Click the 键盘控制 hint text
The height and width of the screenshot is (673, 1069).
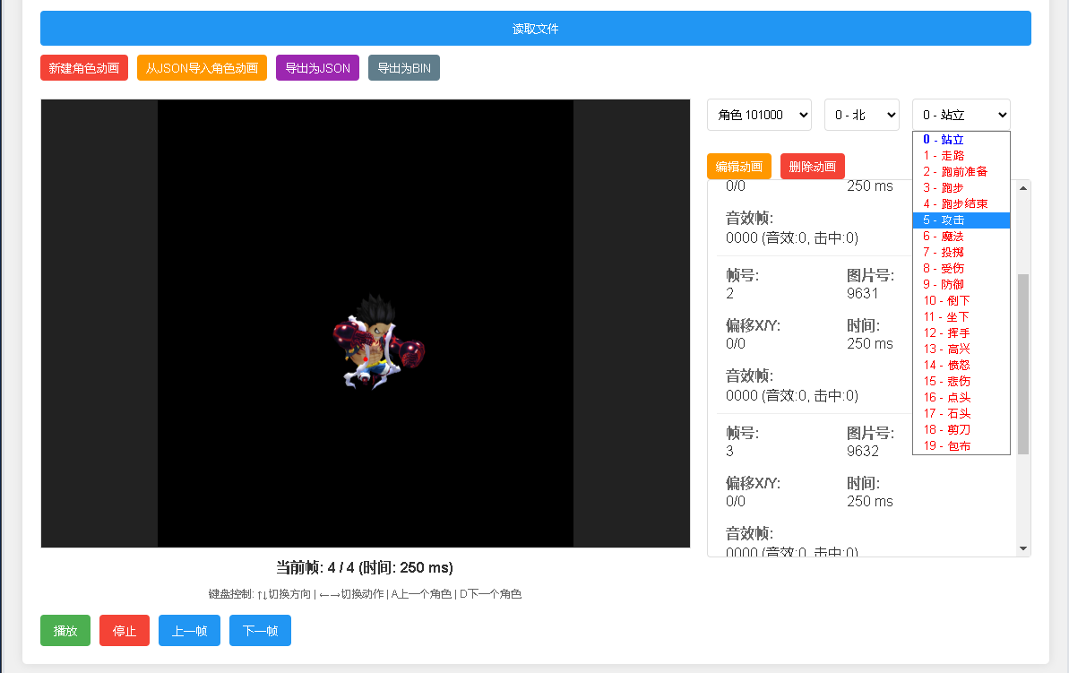(365, 594)
